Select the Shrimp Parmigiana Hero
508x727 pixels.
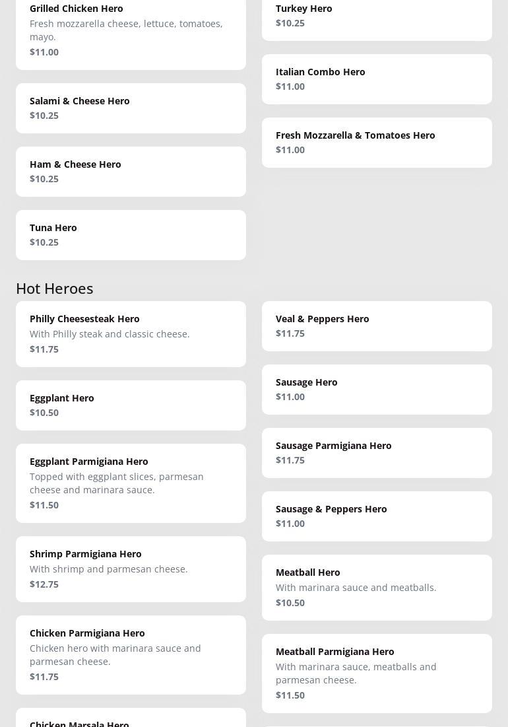(x=131, y=569)
